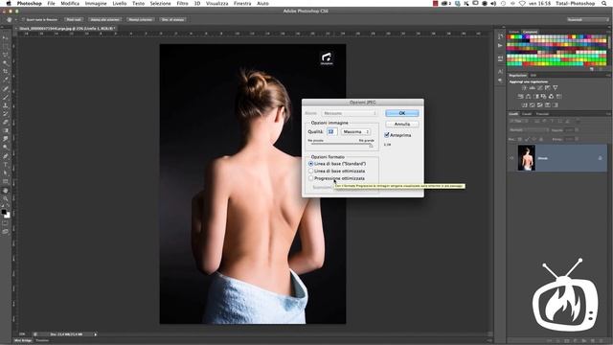613x345 pixels.
Task: Select the History Brush tool
Action: pyautogui.click(x=6, y=113)
